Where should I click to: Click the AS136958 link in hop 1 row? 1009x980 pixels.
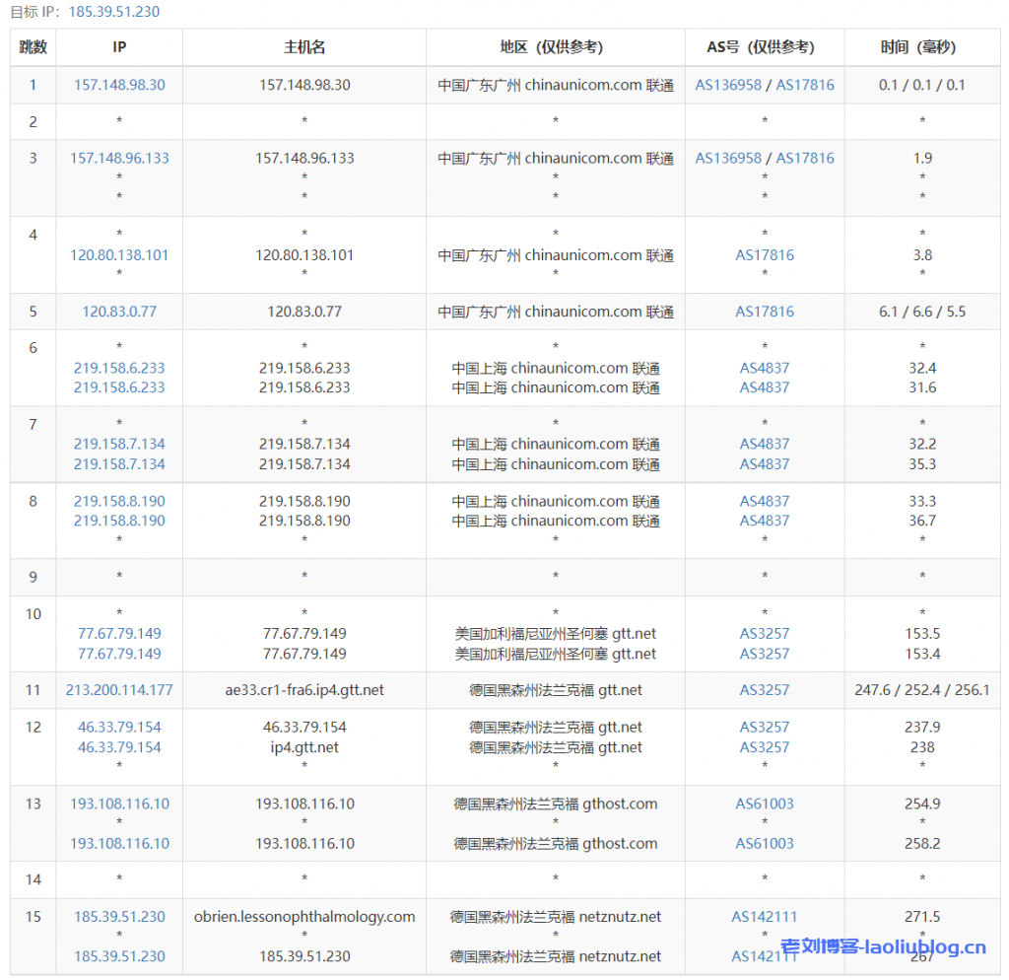tap(728, 85)
